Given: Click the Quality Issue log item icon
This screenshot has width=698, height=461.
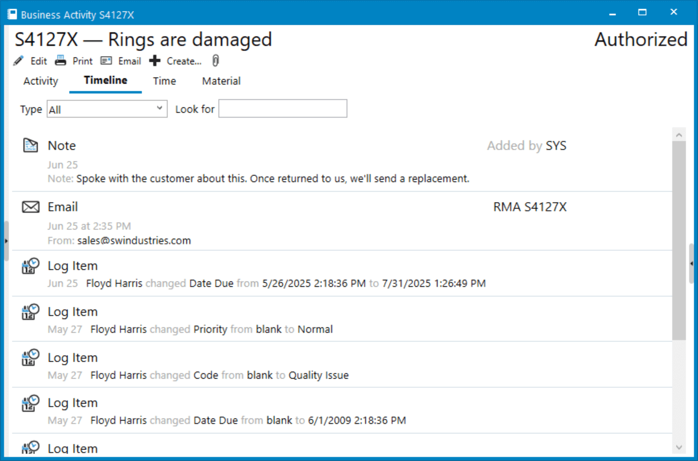Looking at the screenshot, I should [x=31, y=357].
